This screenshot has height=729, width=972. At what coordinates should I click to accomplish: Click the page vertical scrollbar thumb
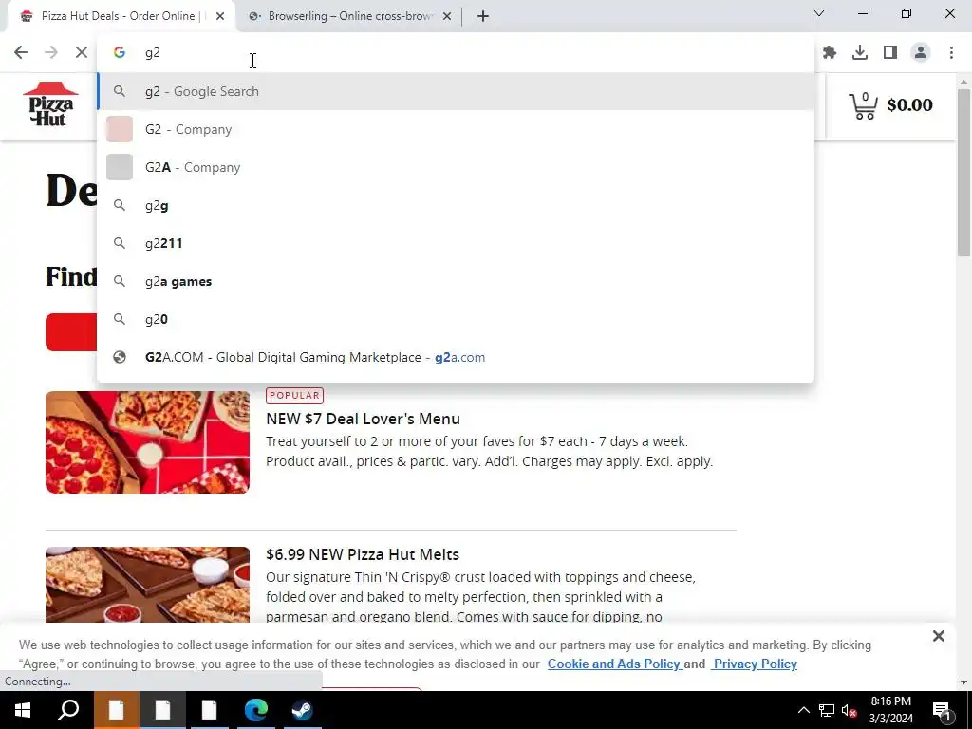point(964,173)
